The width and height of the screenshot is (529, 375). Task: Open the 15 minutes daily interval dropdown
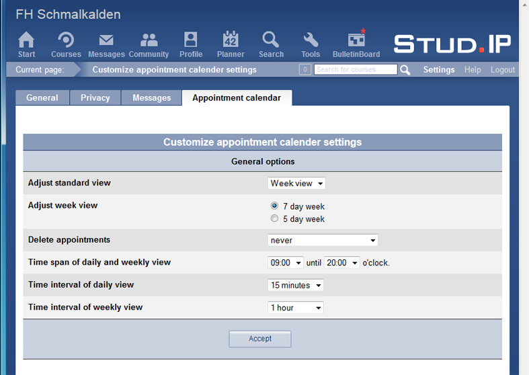click(296, 285)
